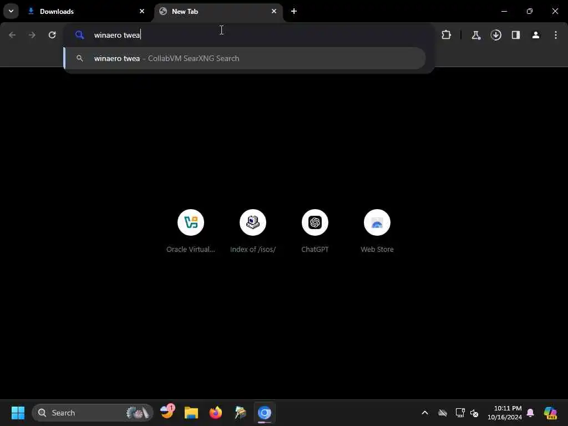Toggle the browser side panel

516,35
